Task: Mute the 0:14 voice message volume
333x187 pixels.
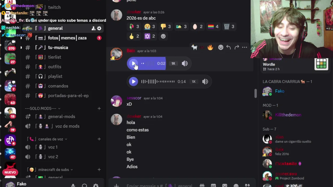Action: pos(205,82)
